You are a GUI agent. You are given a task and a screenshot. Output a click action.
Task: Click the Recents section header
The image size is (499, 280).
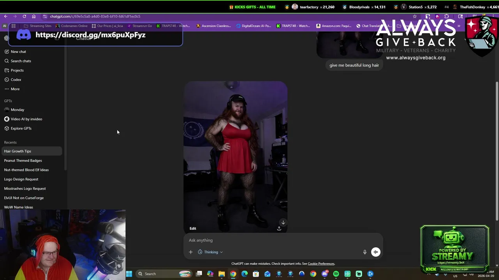10,142
